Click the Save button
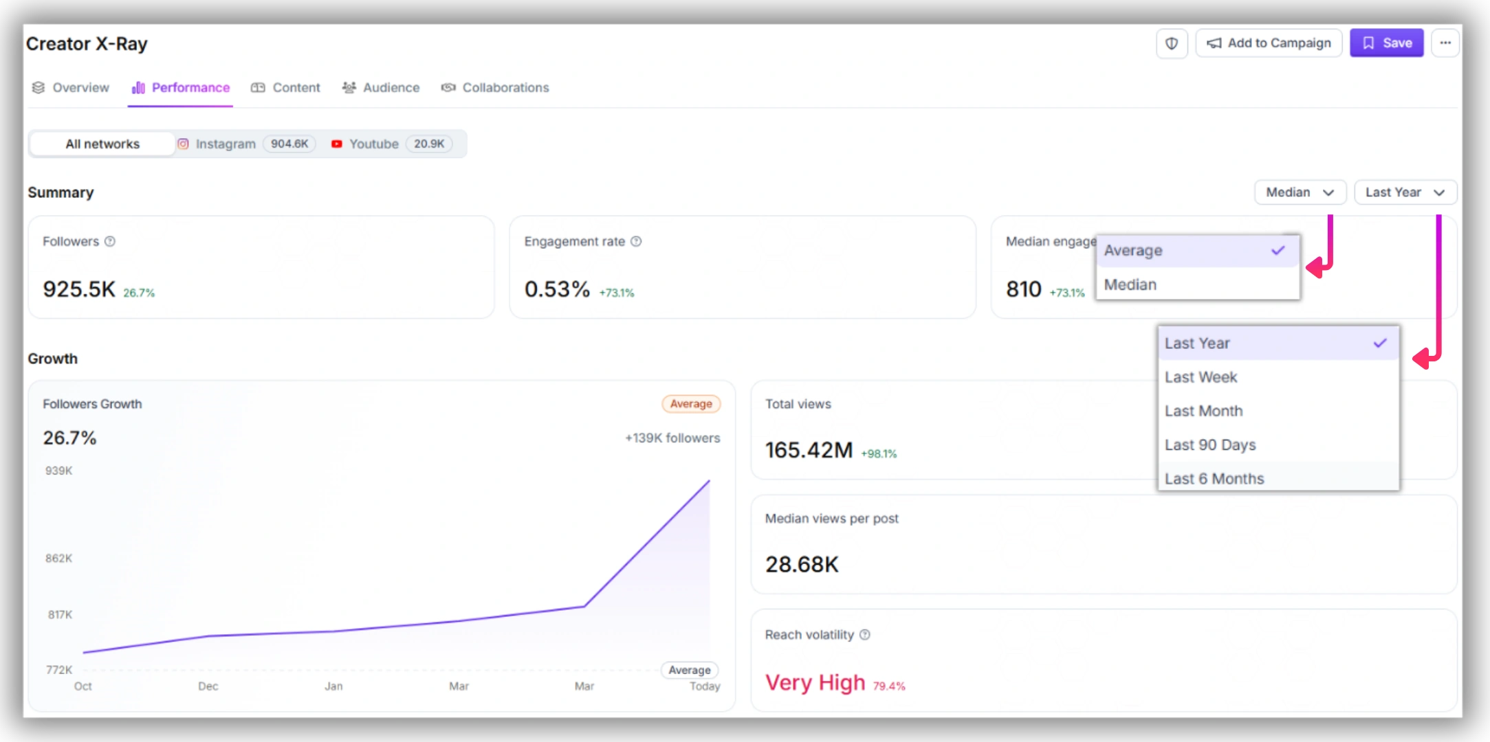The image size is (1490, 742). (x=1386, y=43)
